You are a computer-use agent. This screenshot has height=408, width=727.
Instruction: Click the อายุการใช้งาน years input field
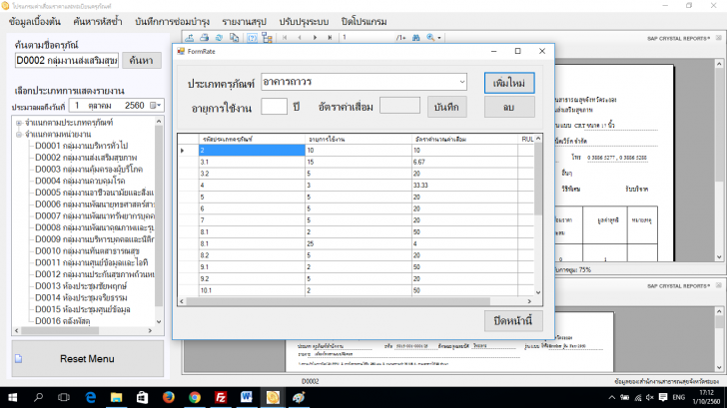coord(274,107)
